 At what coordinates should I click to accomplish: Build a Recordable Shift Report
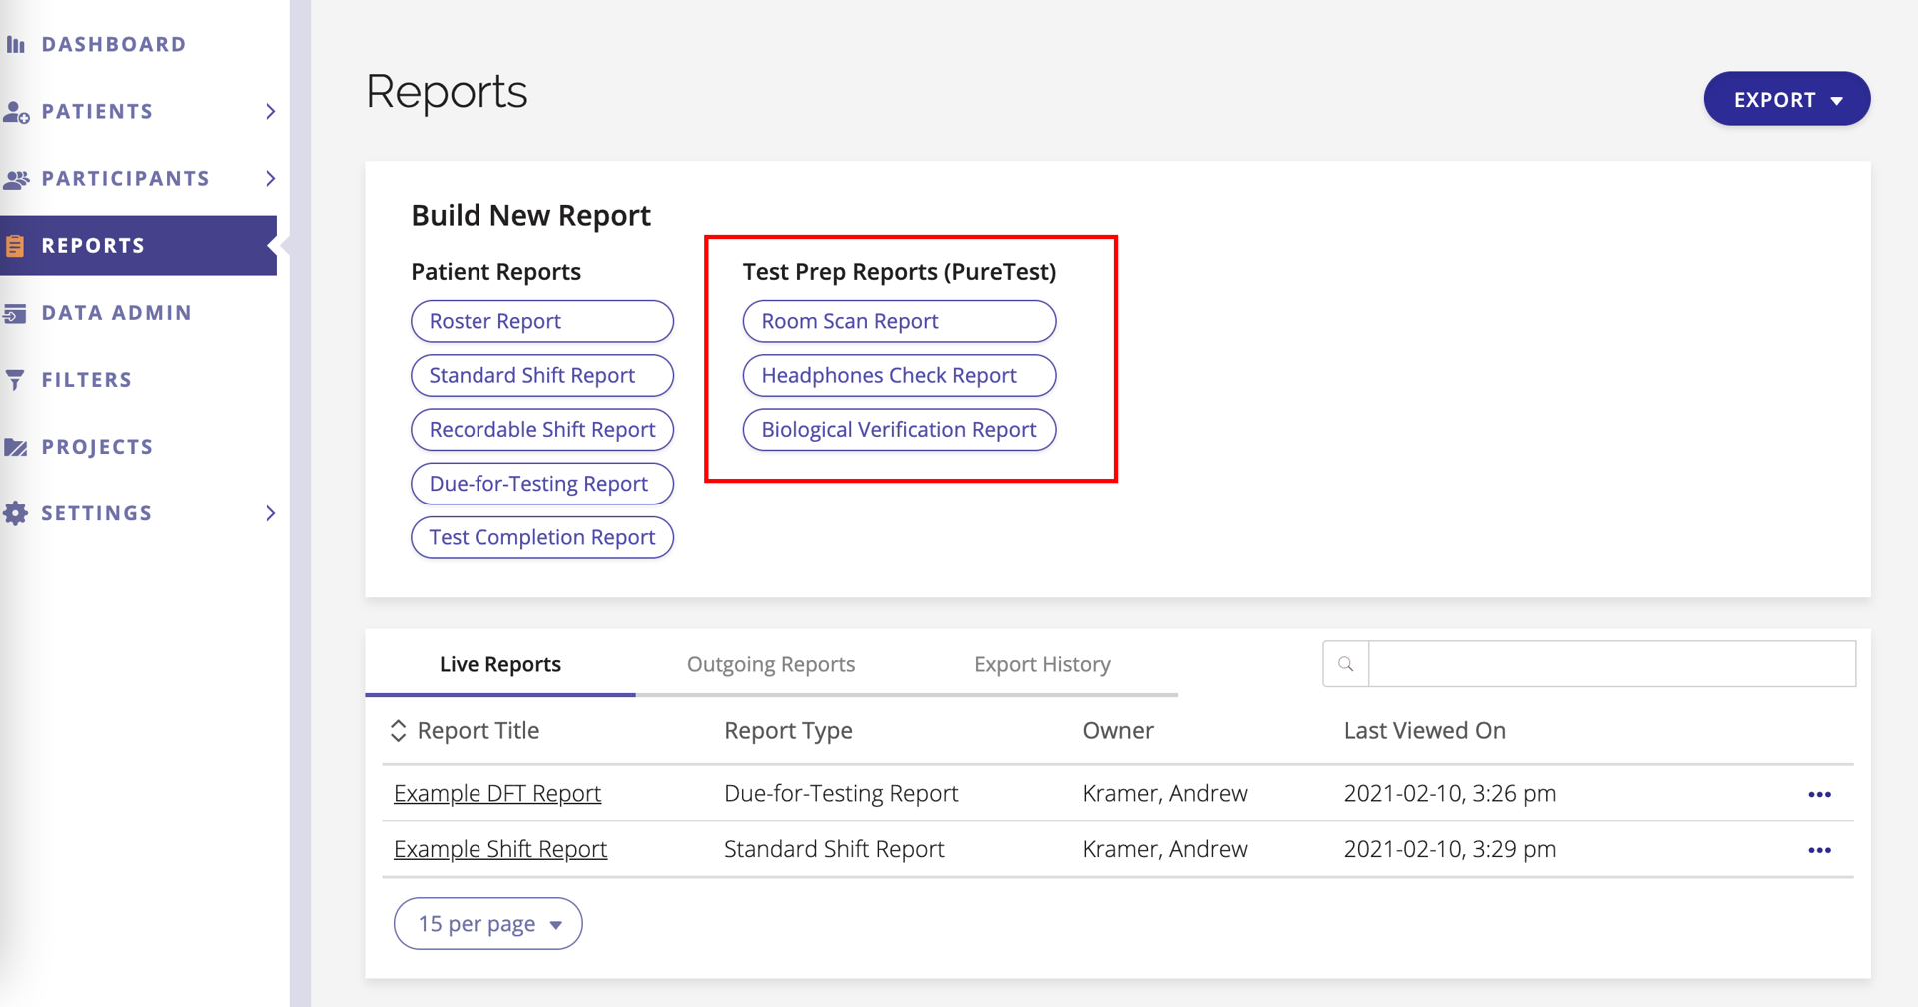click(542, 430)
